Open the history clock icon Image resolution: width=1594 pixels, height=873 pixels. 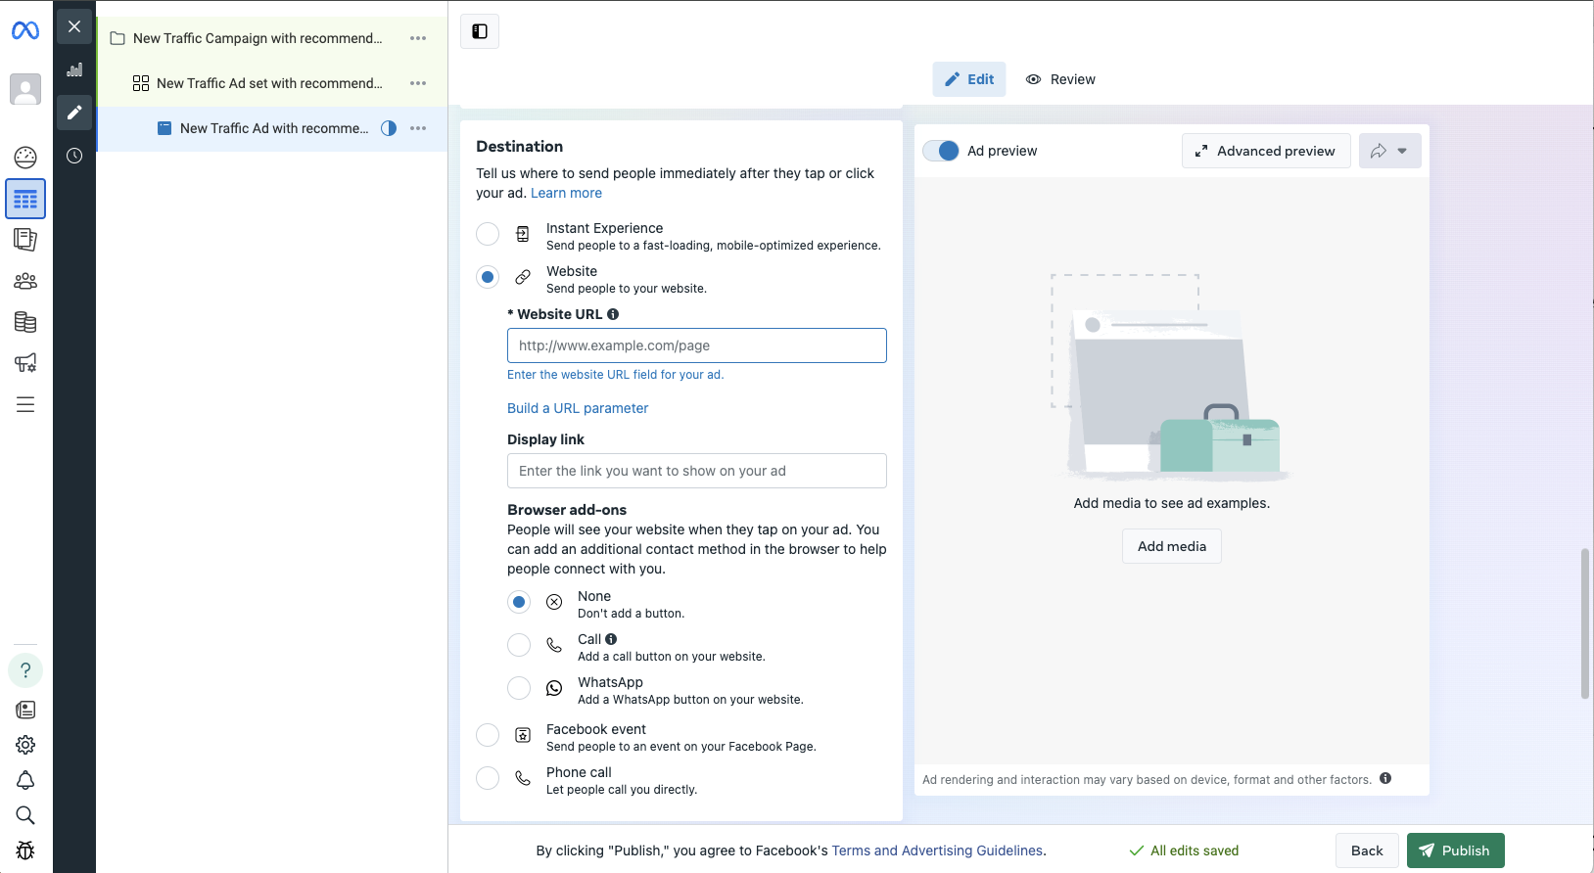point(74,156)
